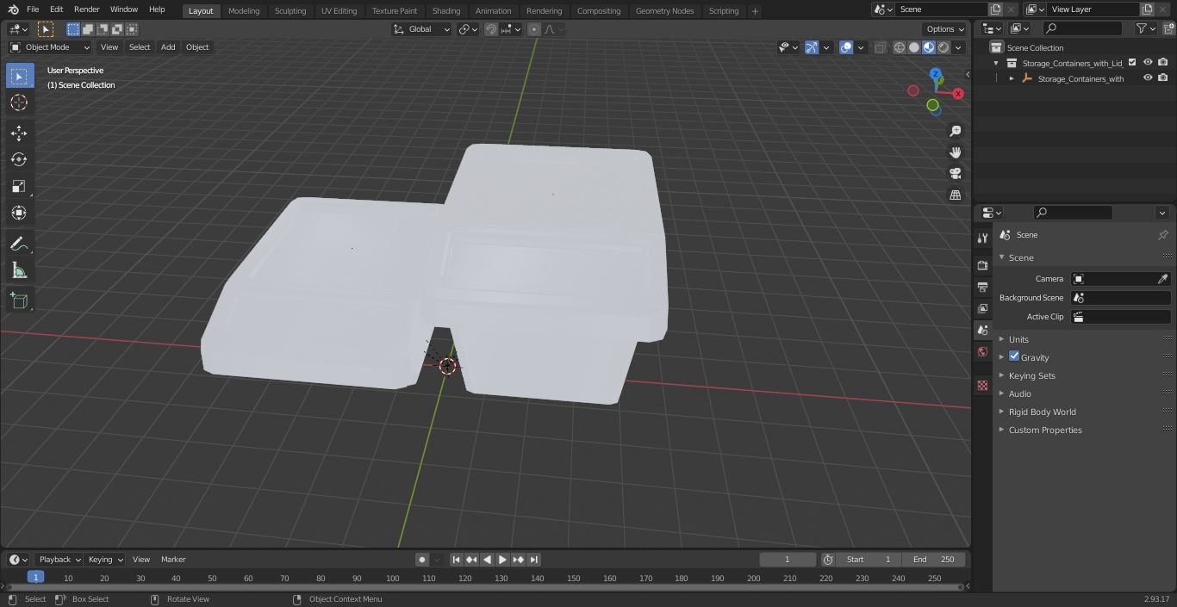The height and width of the screenshot is (607, 1177).
Task: Open the Marker menu in timeline
Action: (x=173, y=560)
